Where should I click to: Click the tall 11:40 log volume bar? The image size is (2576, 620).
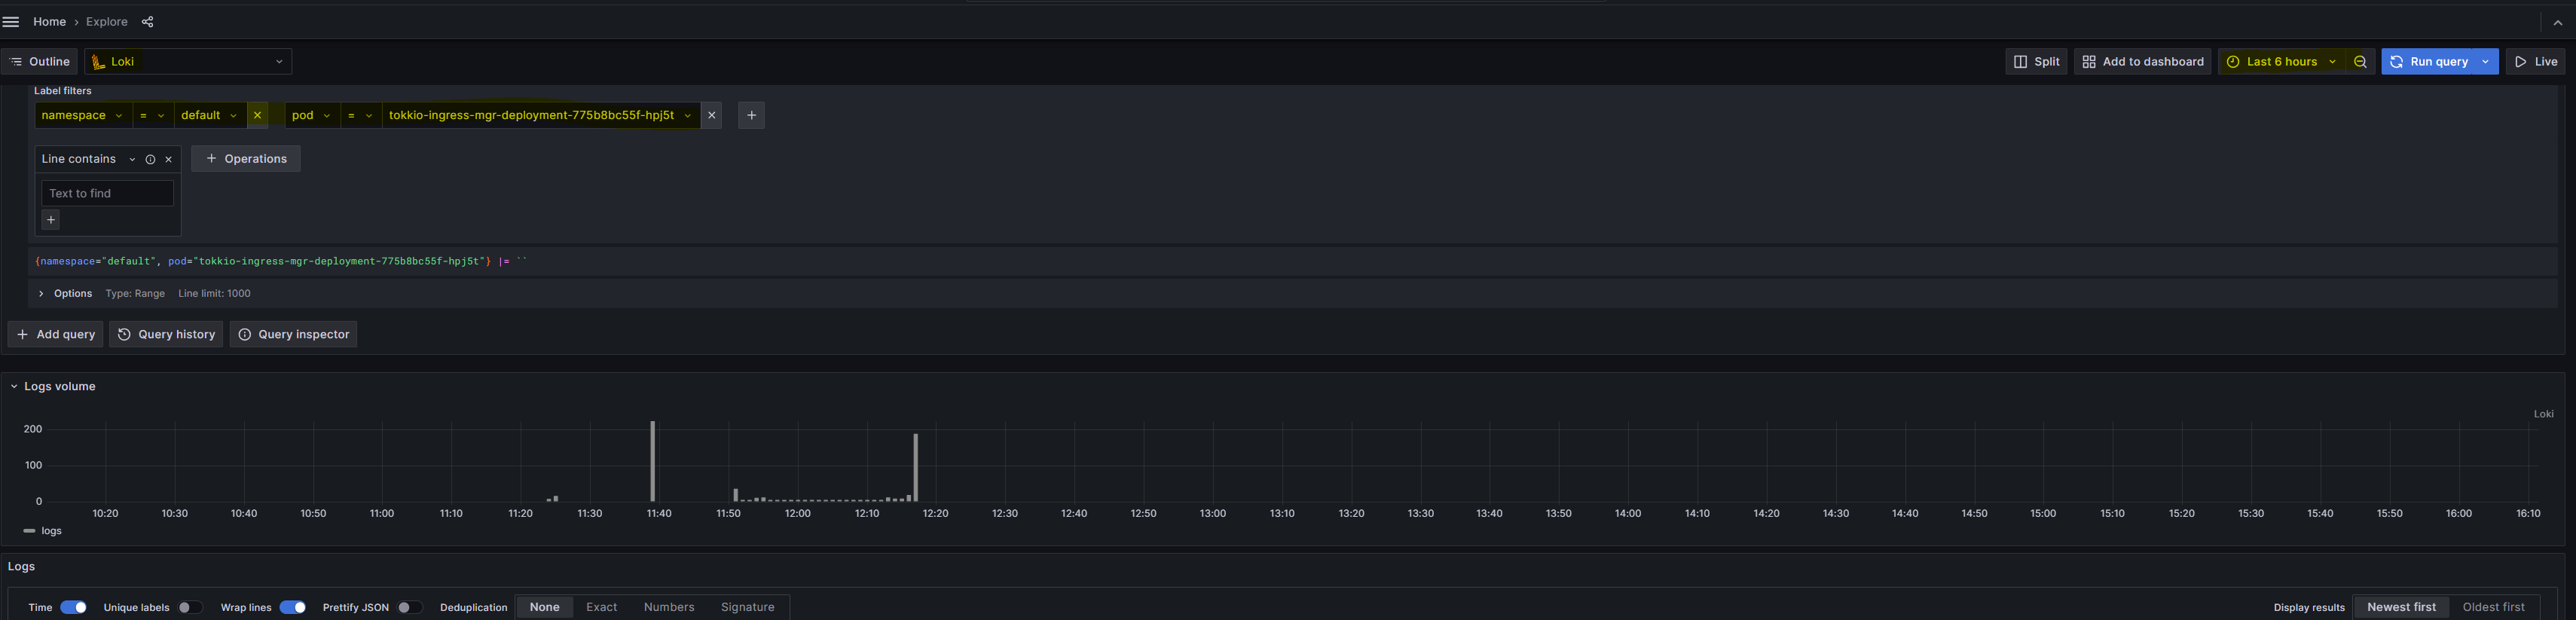click(x=652, y=462)
